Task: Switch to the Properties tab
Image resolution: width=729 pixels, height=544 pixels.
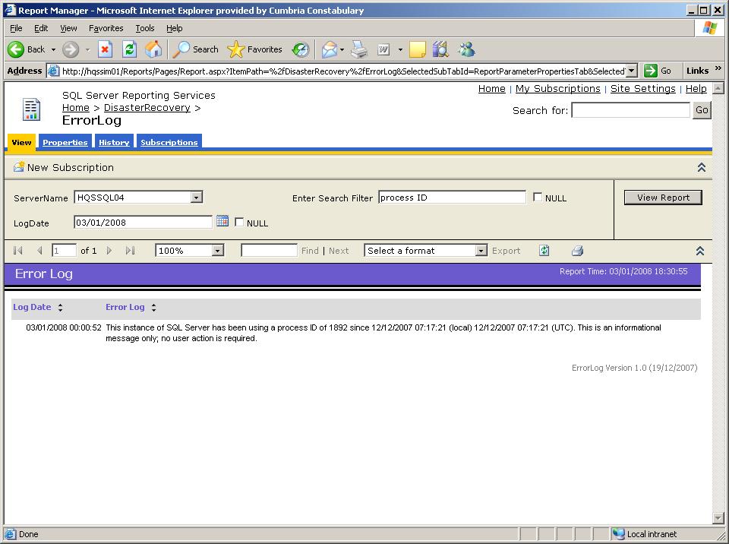Action: click(65, 142)
